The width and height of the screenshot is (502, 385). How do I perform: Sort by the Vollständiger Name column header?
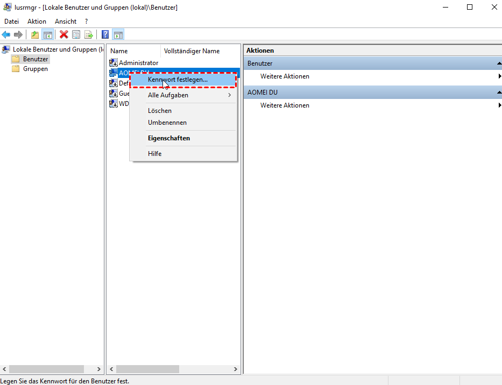tap(200, 51)
